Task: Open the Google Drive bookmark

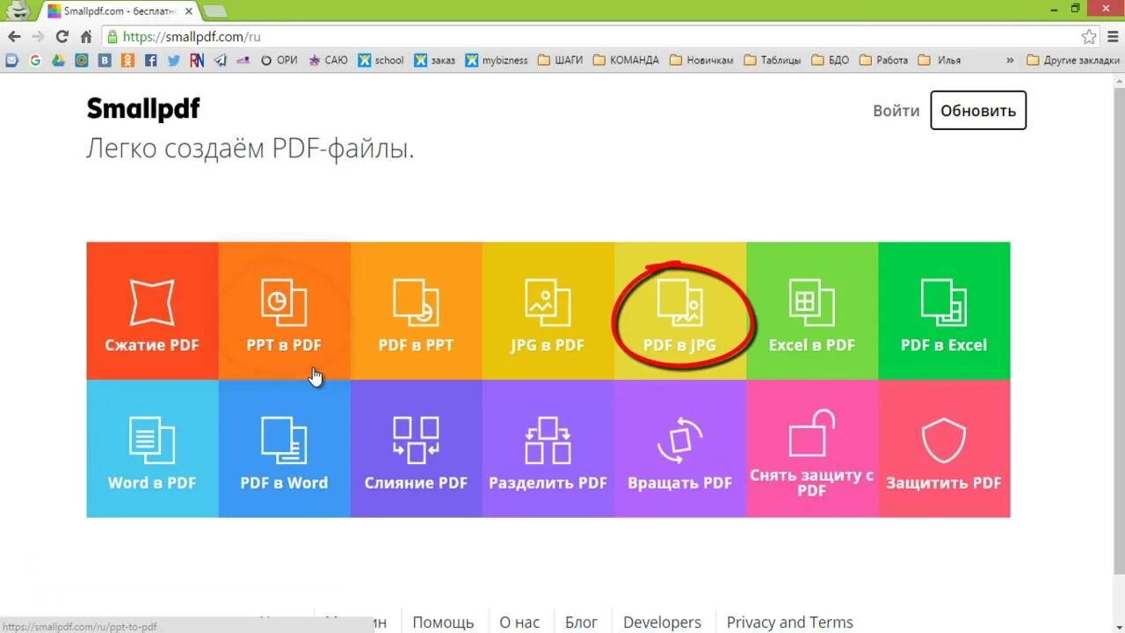Action: (x=58, y=61)
